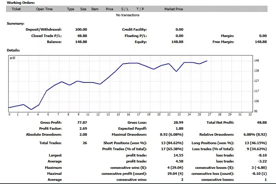Click trade number 32 on chart axis
The width and height of the screenshot is (276, 184).
250,115
